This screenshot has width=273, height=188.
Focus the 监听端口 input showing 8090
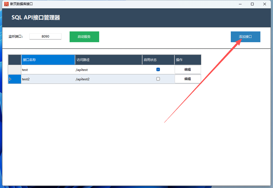click(45, 36)
